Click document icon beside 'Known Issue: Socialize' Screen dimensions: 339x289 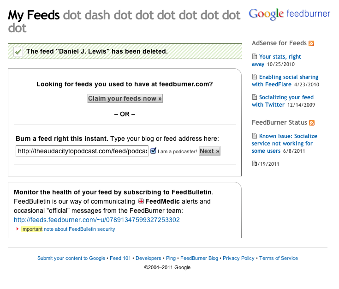(254, 136)
